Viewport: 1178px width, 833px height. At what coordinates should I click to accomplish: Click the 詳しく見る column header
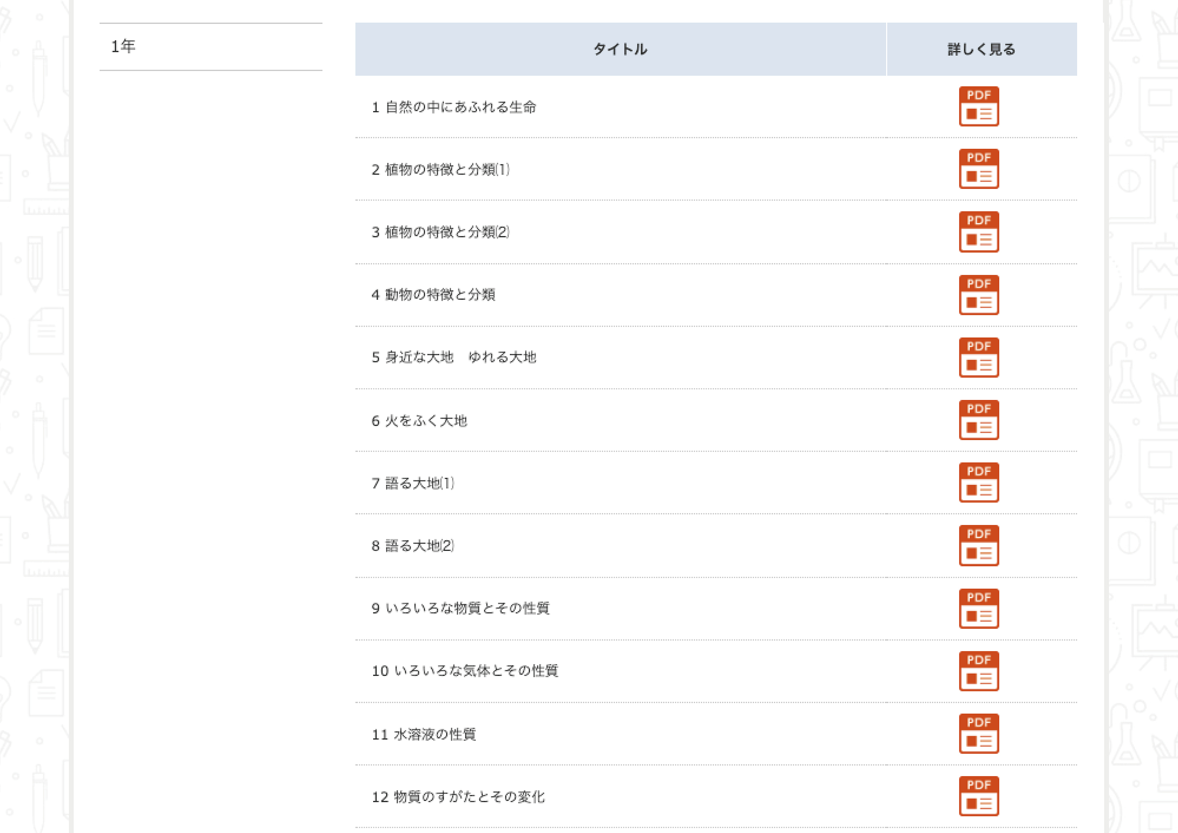click(x=981, y=49)
